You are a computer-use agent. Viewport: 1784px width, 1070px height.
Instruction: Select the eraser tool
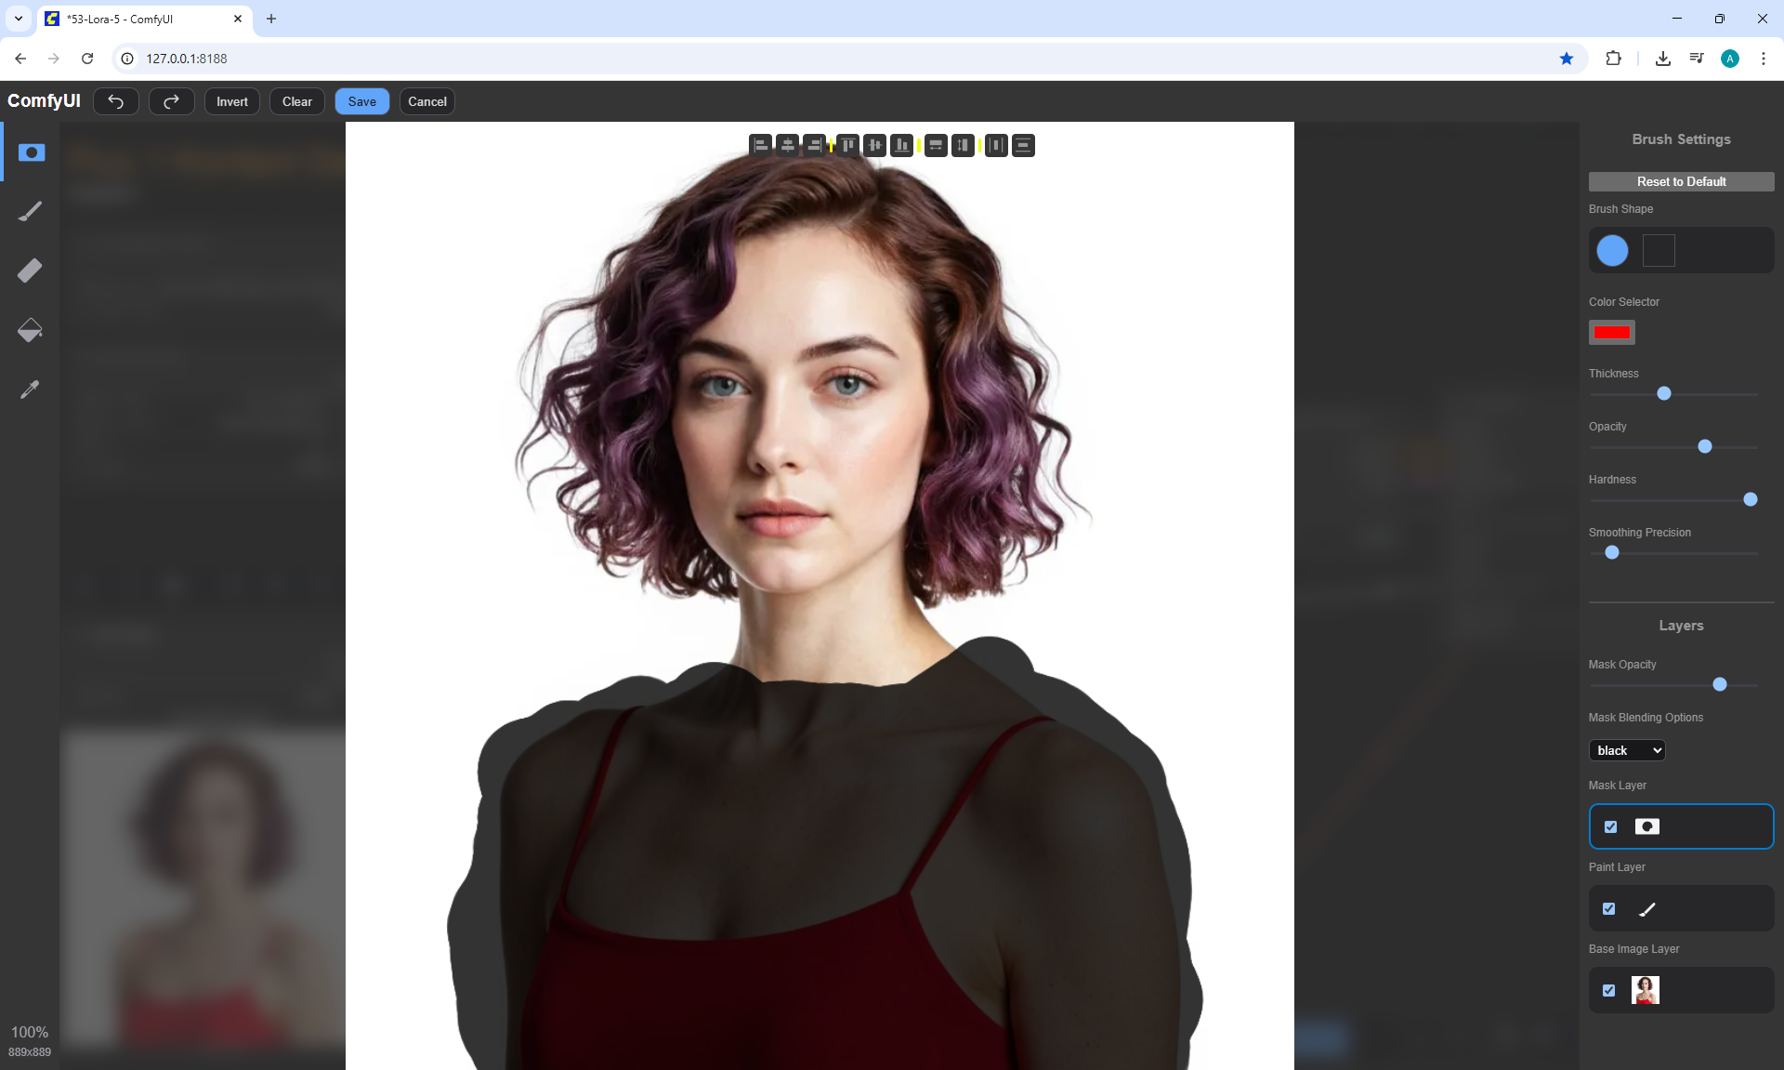point(30,271)
